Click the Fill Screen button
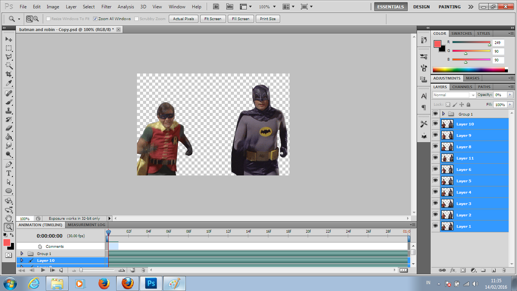 tap(241, 19)
